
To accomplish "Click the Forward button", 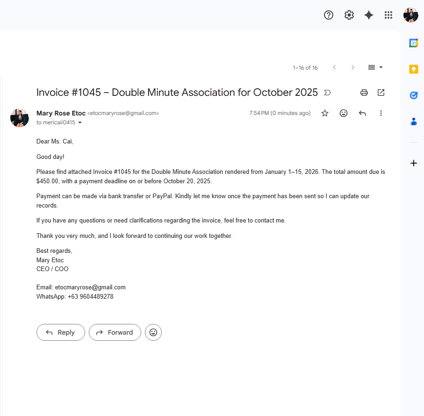I will [x=115, y=332].
